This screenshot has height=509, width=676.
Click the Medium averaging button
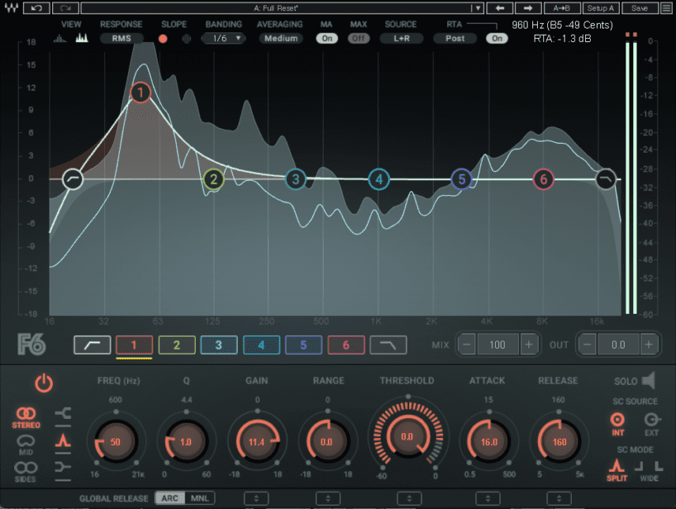tap(281, 39)
